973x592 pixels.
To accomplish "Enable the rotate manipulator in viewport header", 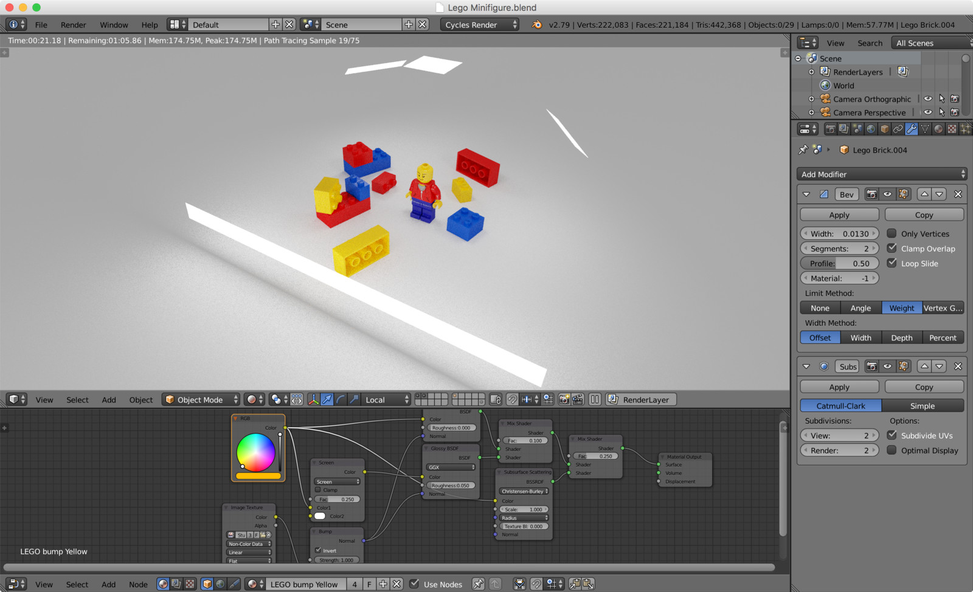I will point(341,399).
